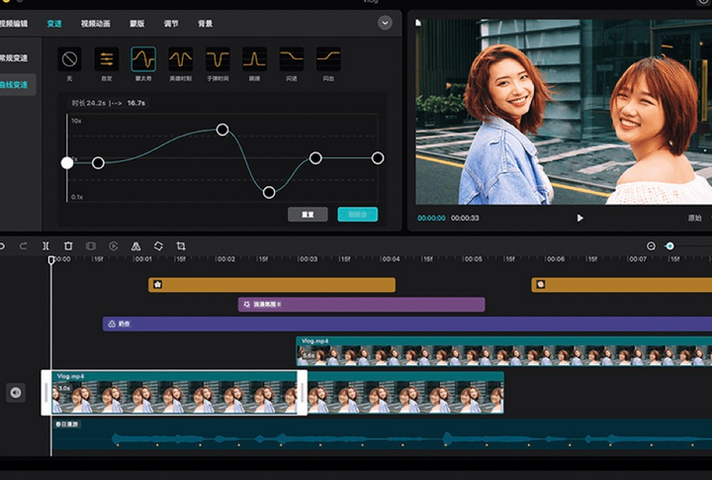Click the last control point at curve end

(378, 158)
